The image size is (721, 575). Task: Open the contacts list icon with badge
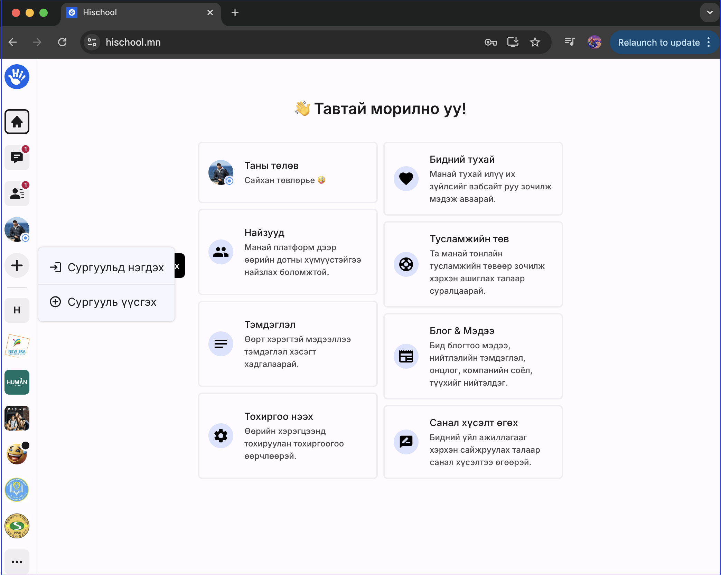(17, 194)
